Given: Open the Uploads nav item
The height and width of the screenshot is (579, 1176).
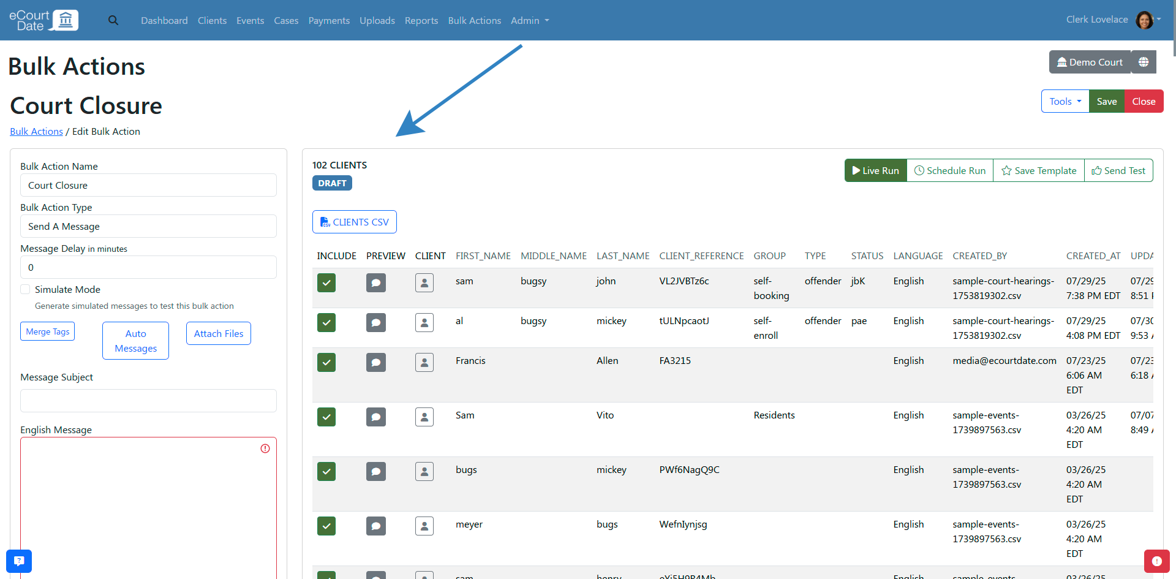Looking at the screenshot, I should pyautogui.click(x=377, y=20).
